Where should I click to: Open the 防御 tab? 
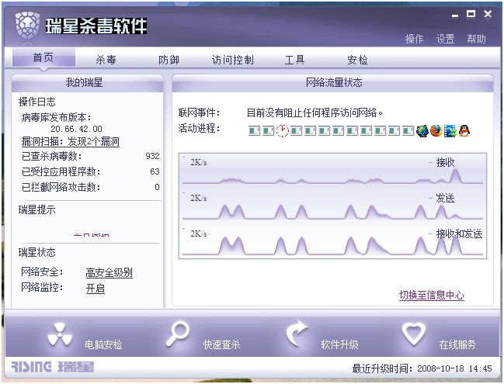point(169,60)
